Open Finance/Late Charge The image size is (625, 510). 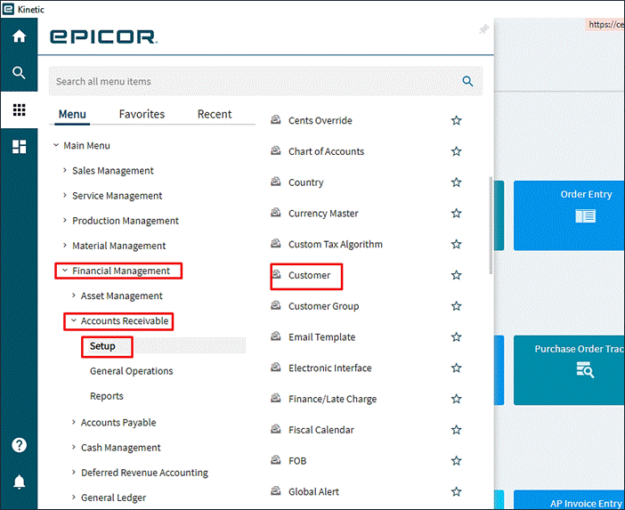[x=332, y=399]
